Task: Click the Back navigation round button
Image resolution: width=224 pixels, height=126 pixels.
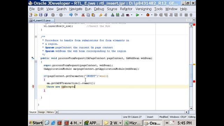Action: 53,15
